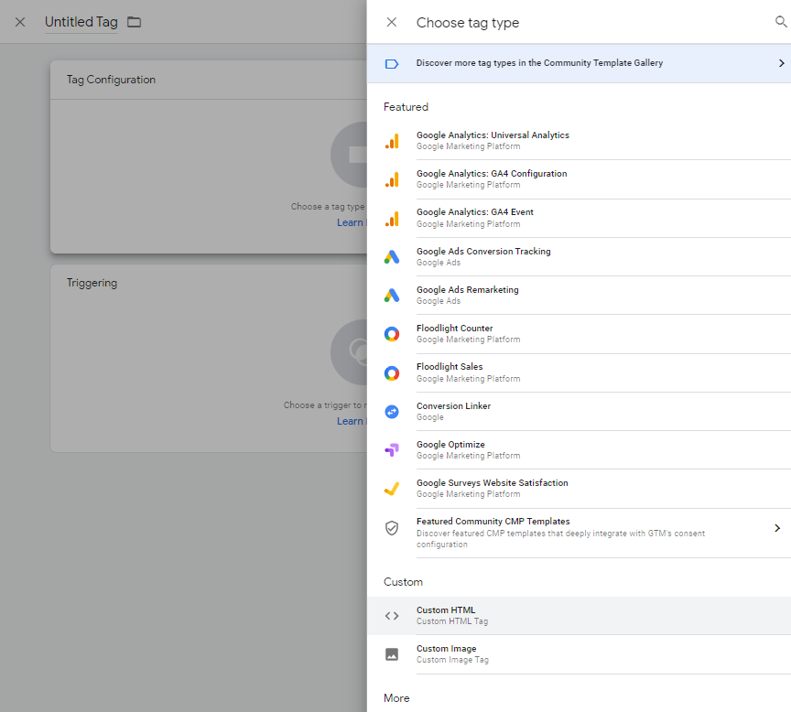Open Discover more tag types gallery banner
Image resolution: width=791 pixels, height=712 pixels.
coord(580,63)
